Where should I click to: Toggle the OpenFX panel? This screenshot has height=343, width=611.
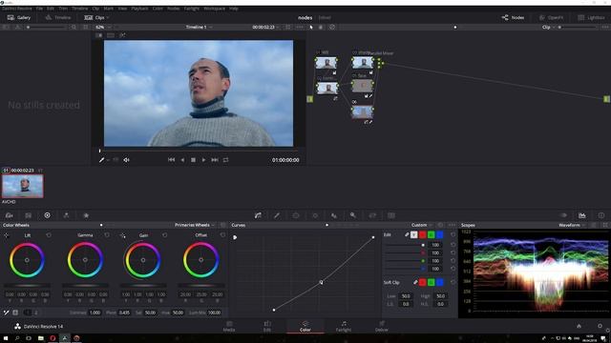551,17
